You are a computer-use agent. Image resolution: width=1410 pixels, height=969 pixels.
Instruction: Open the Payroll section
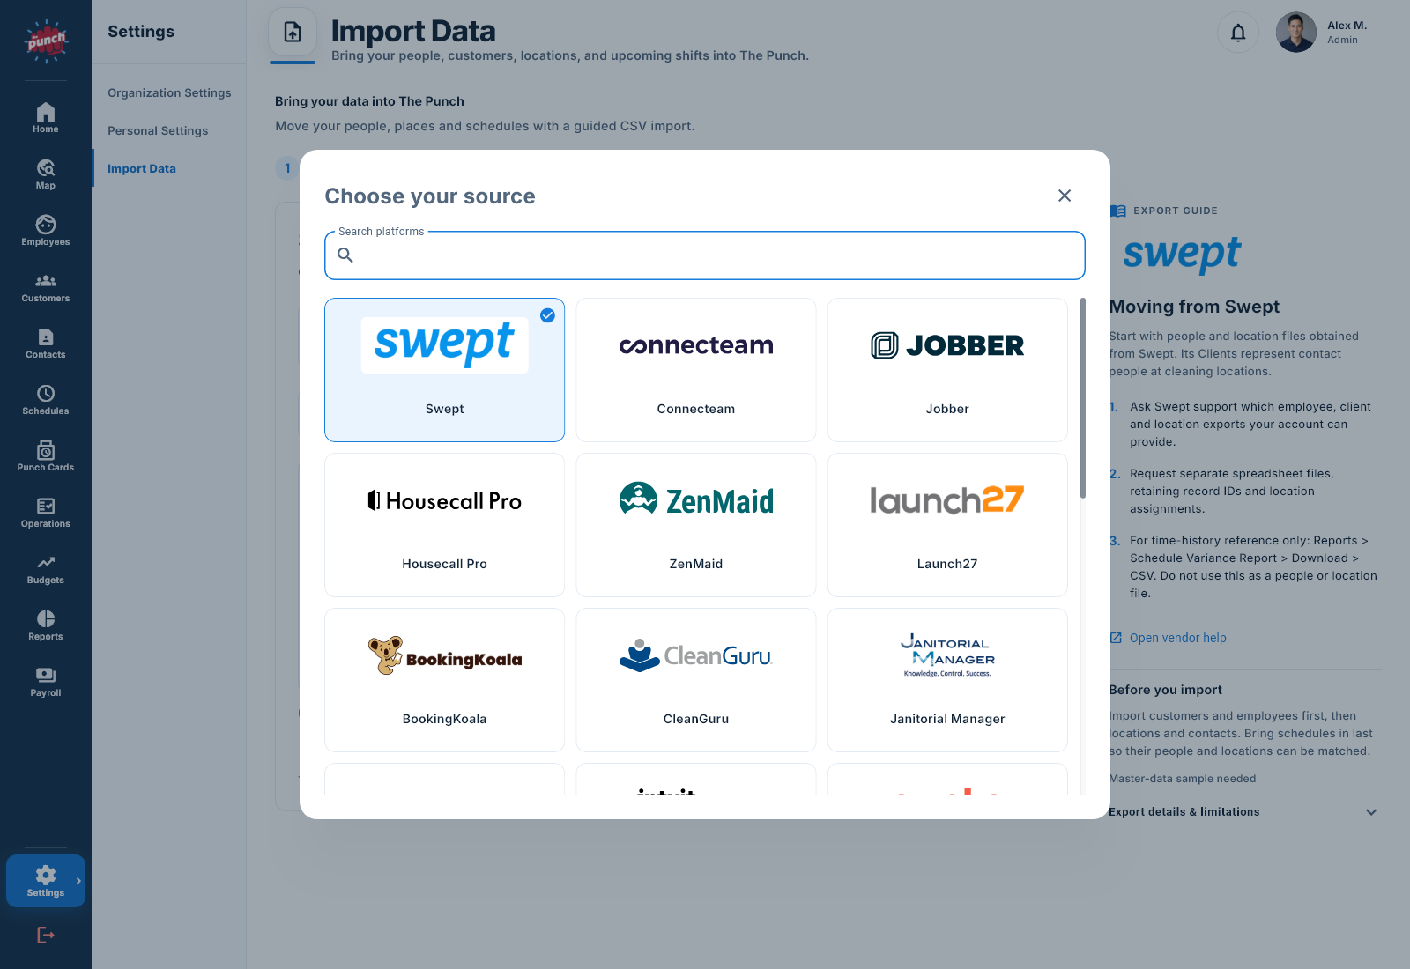[x=46, y=682]
